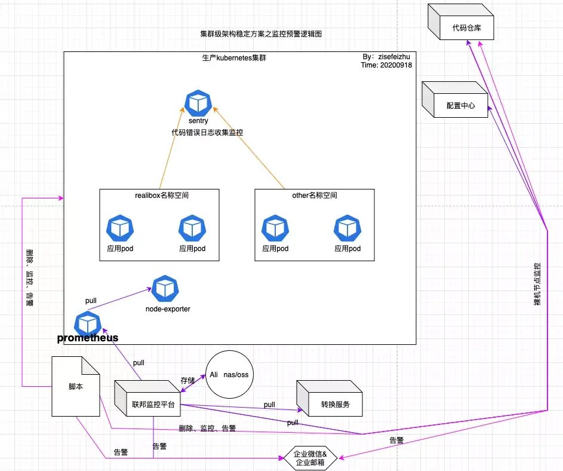563x471 pixels.
Task: Click the right 应用pod icon in realibox名称空间
Action: pyautogui.click(x=192, y=228)
